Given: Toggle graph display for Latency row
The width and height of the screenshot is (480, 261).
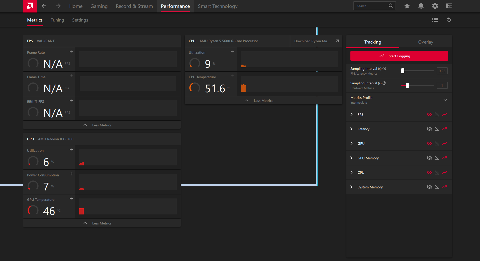Looking at the screenshot, I should click(437, 129).
